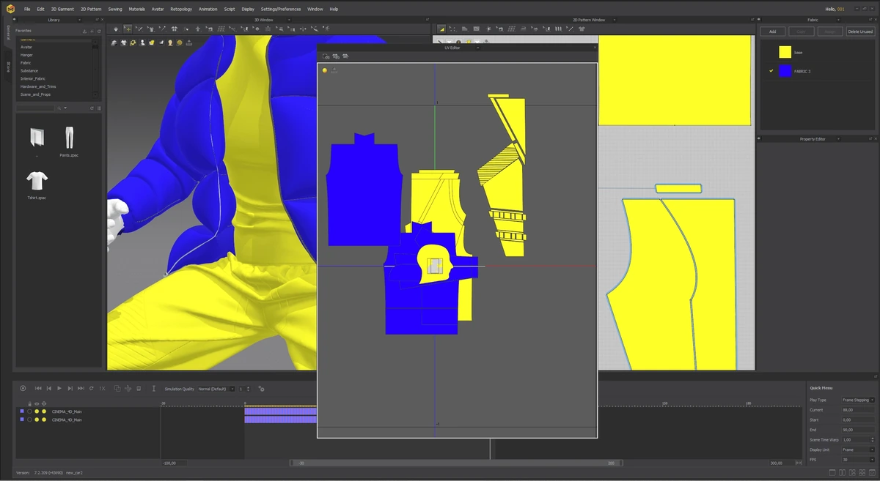
Task: Click the loop playback icon in timeline
Action: [91, 389]
